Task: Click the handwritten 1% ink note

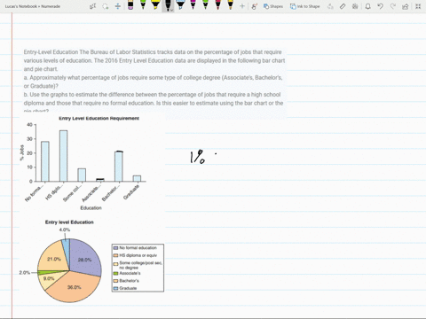Action: coord(198,157)
